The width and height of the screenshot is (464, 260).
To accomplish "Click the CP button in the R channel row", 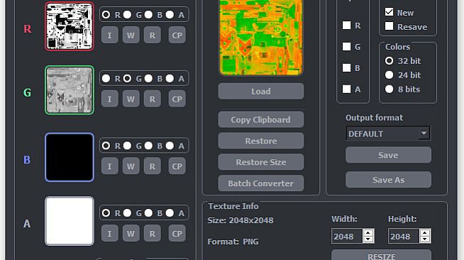I will point(177,36).
